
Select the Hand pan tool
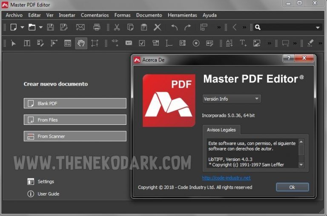81,43
